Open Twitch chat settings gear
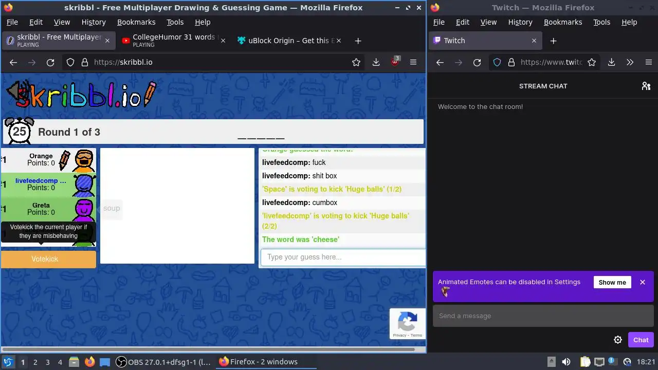The width and height of the screenshot is (658, 370). point(618,340)
